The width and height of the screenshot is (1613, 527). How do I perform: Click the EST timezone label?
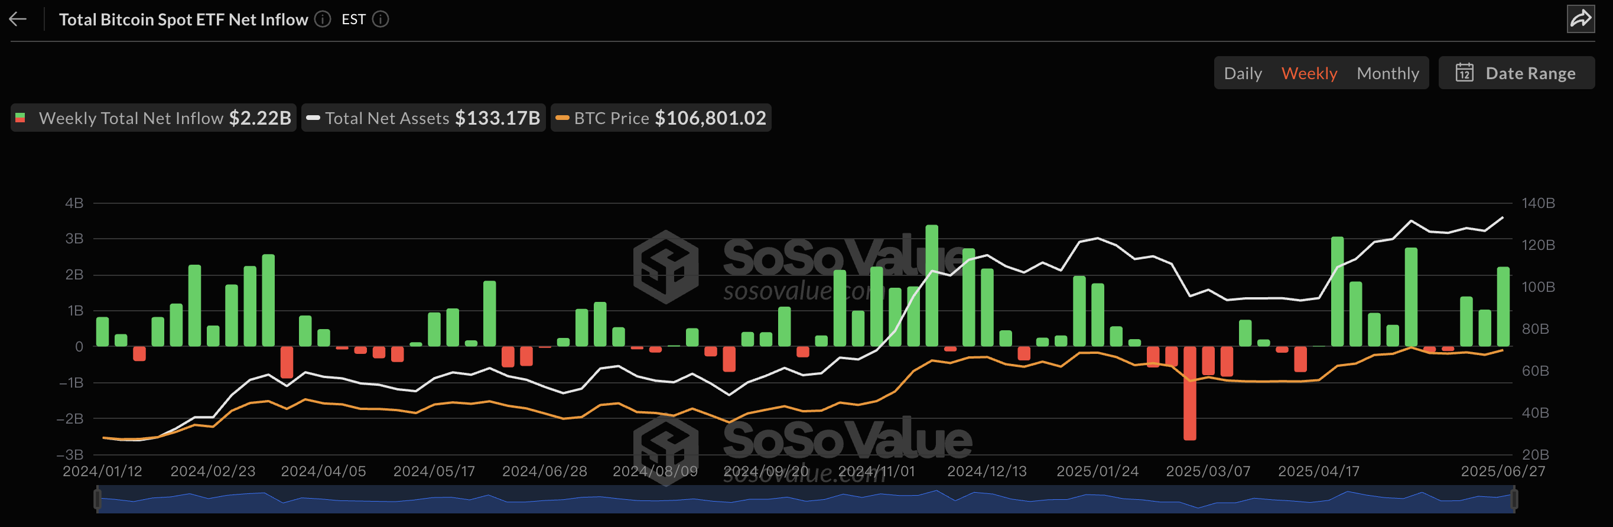point(353,19)
